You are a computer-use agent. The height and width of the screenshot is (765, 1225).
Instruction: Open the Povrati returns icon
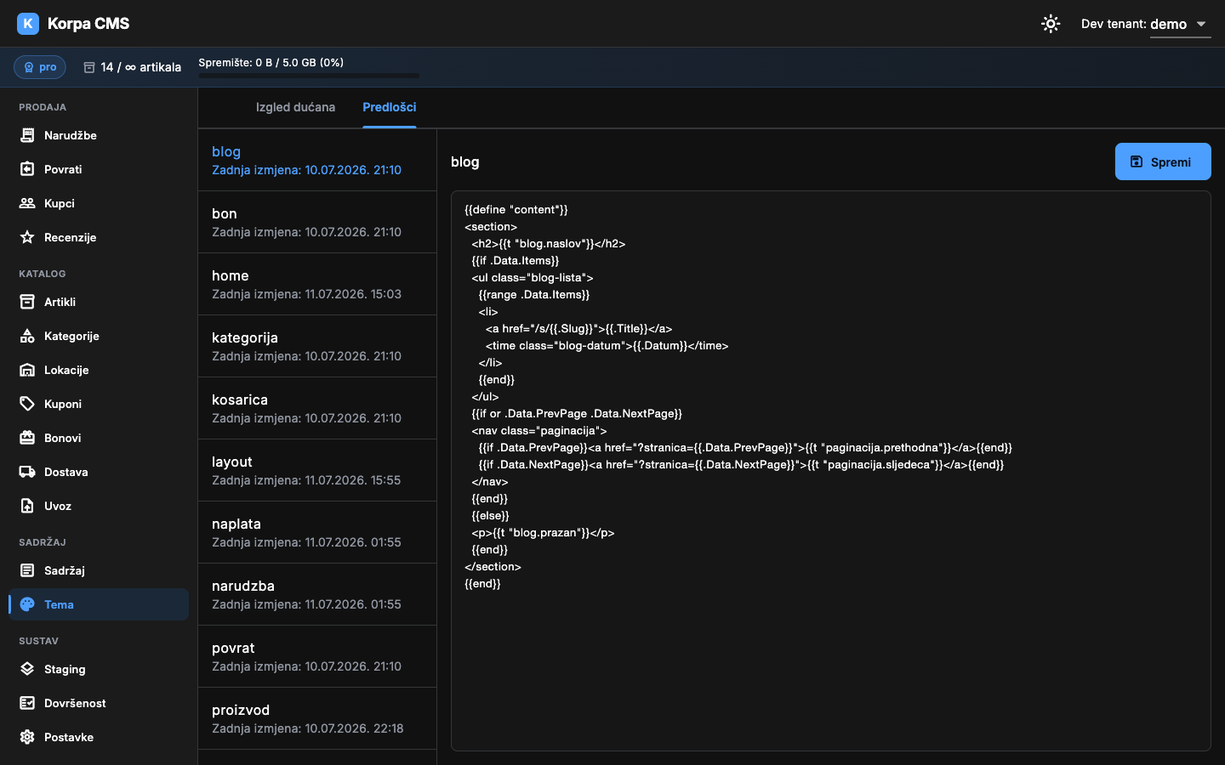point(27,169)
